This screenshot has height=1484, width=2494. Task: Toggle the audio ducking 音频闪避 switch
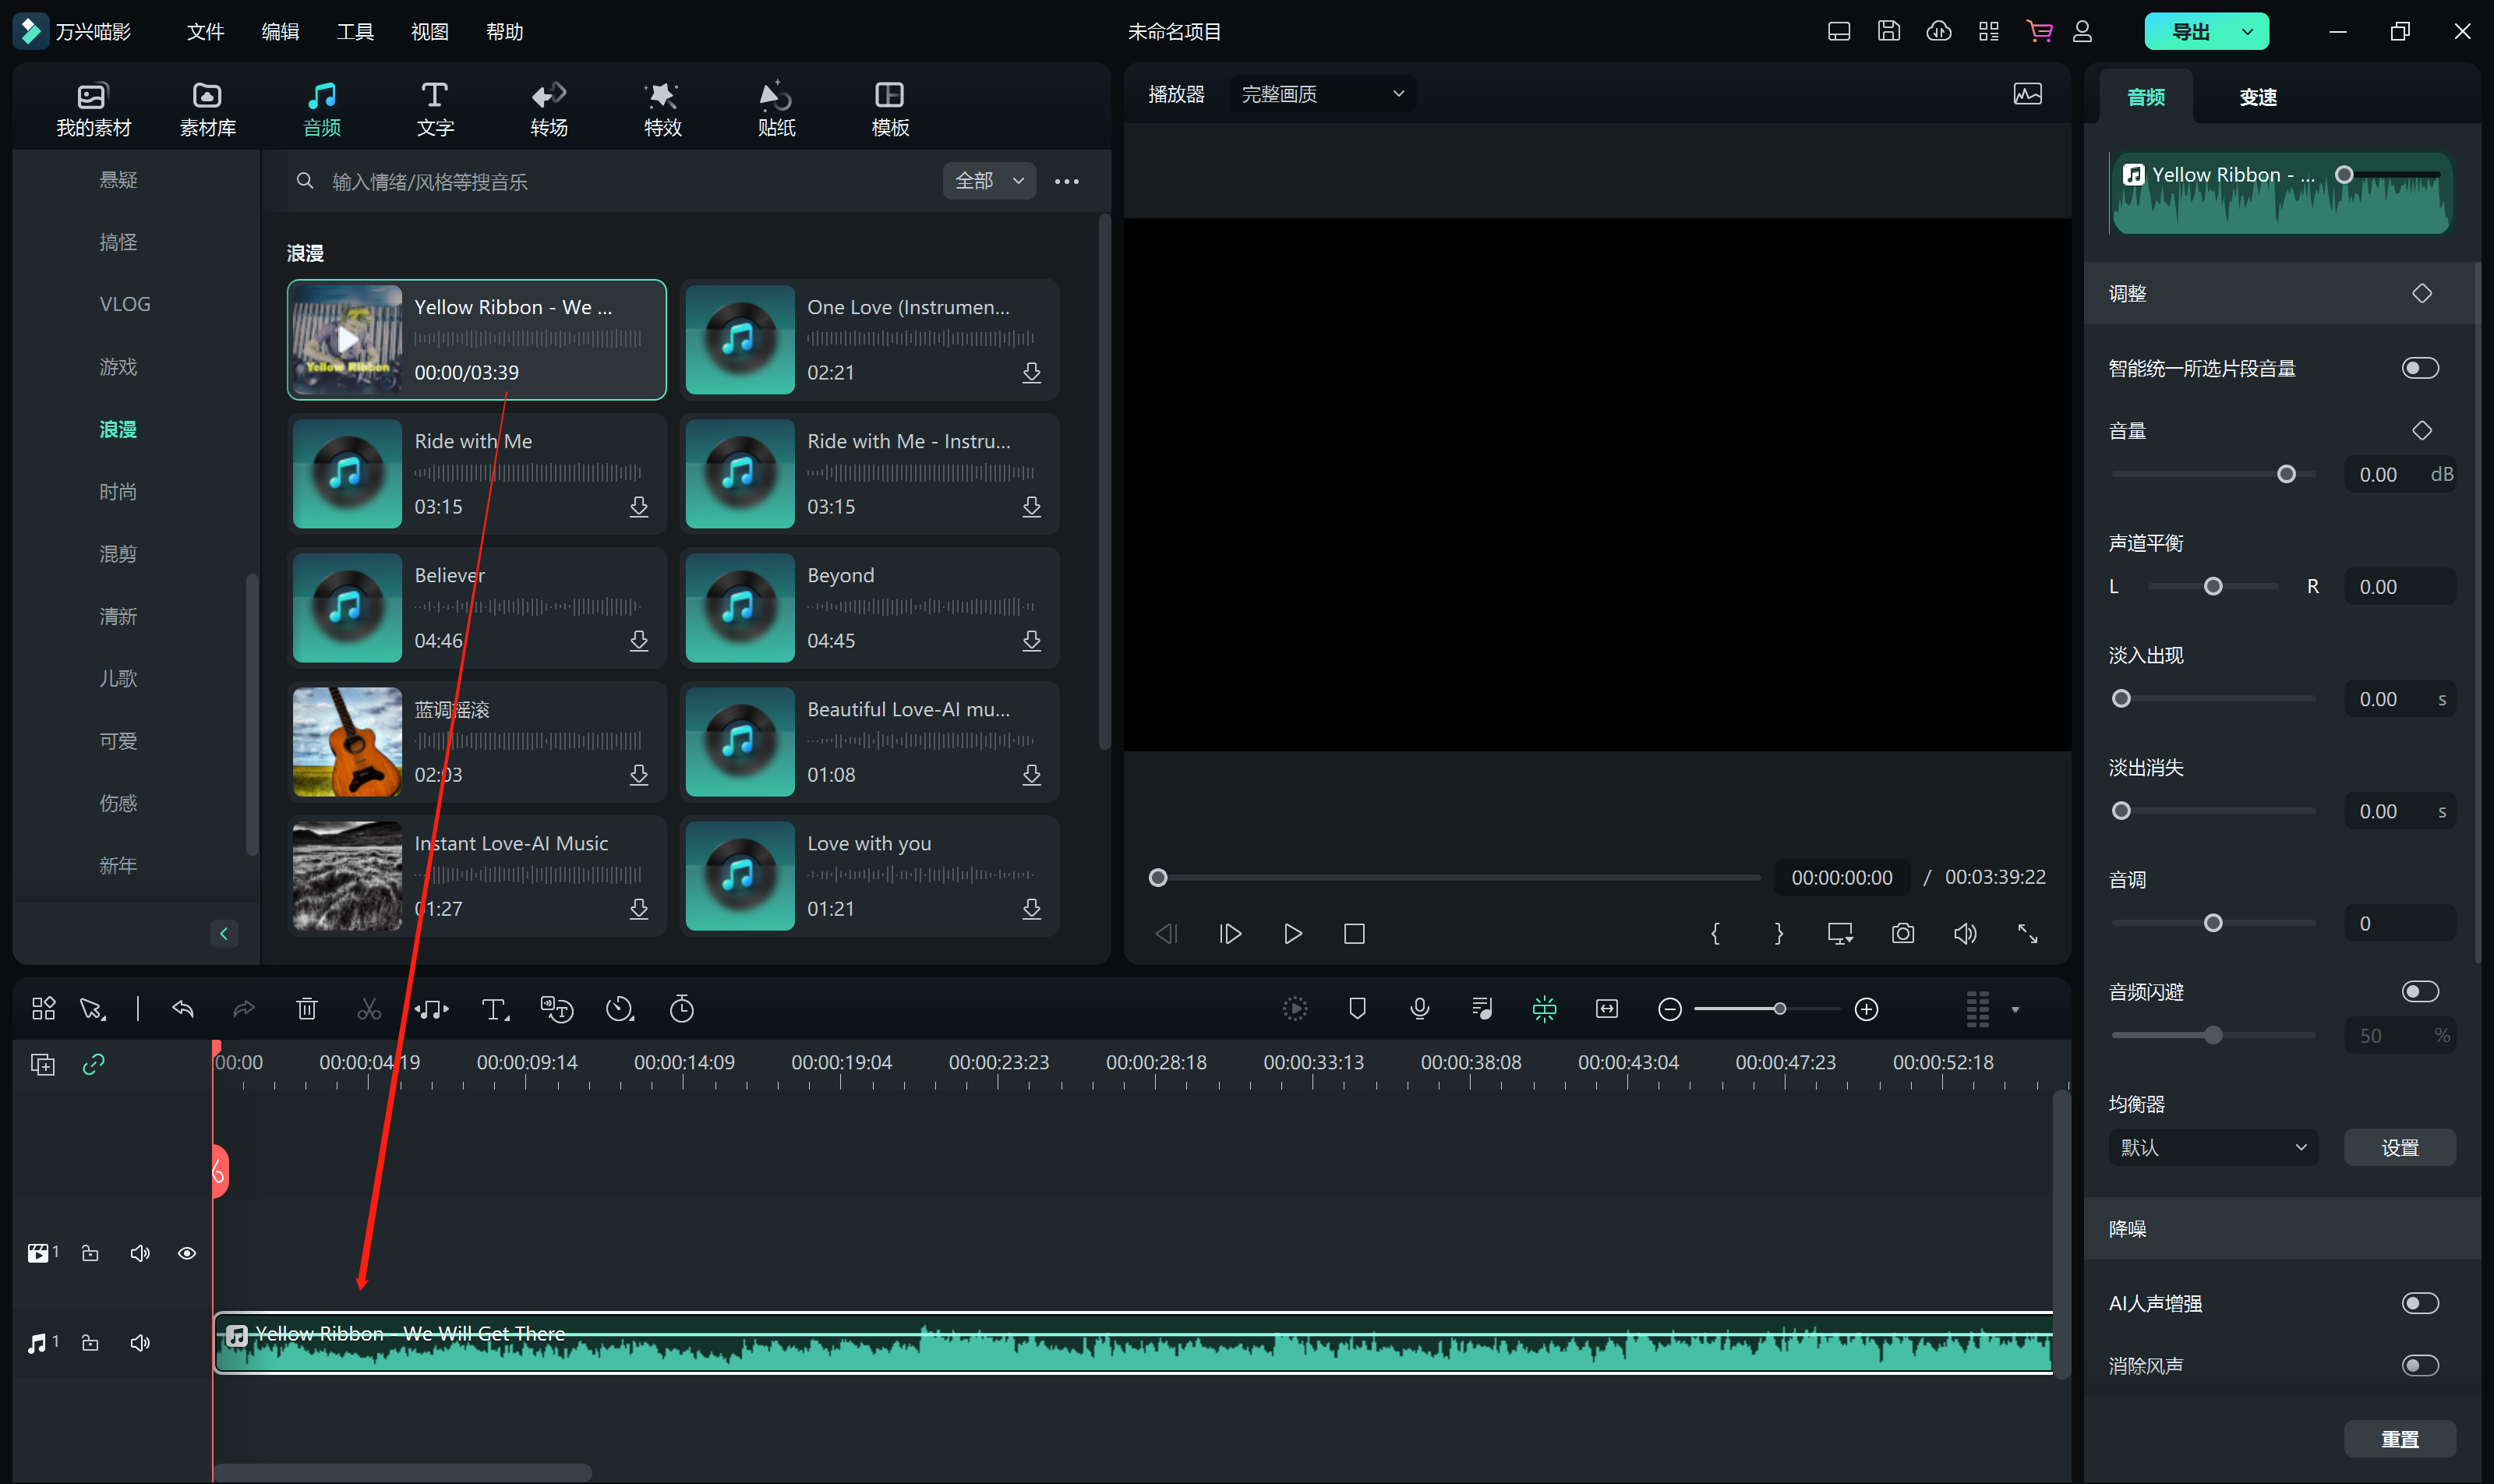click(2419, 991)
